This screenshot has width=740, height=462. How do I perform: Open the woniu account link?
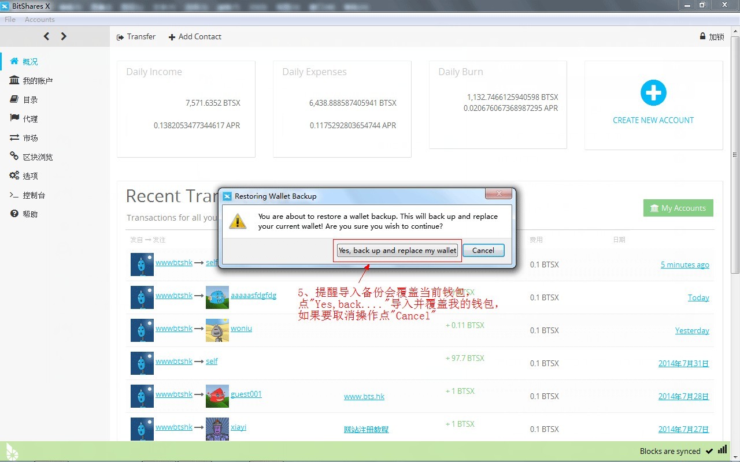pos(241,328)
